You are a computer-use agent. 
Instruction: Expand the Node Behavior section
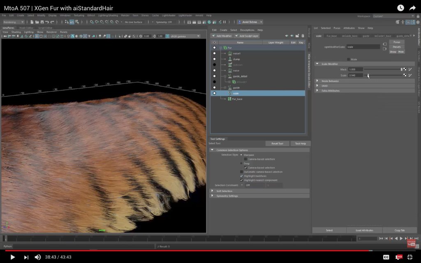317,81
